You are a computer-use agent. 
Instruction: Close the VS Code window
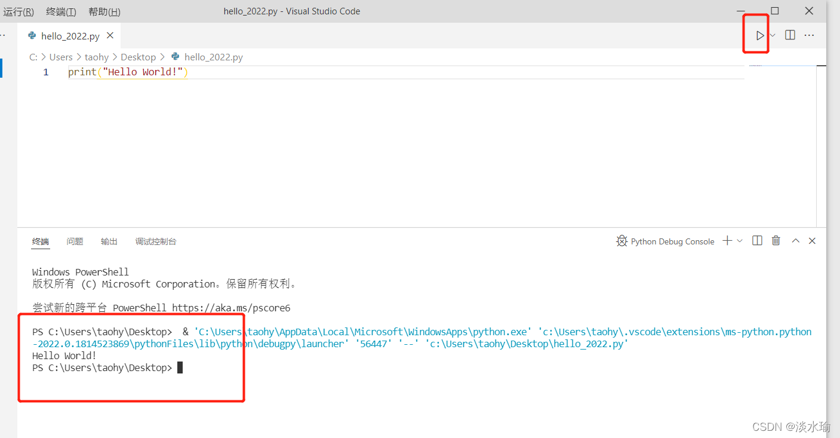click(x=809, y=11)
